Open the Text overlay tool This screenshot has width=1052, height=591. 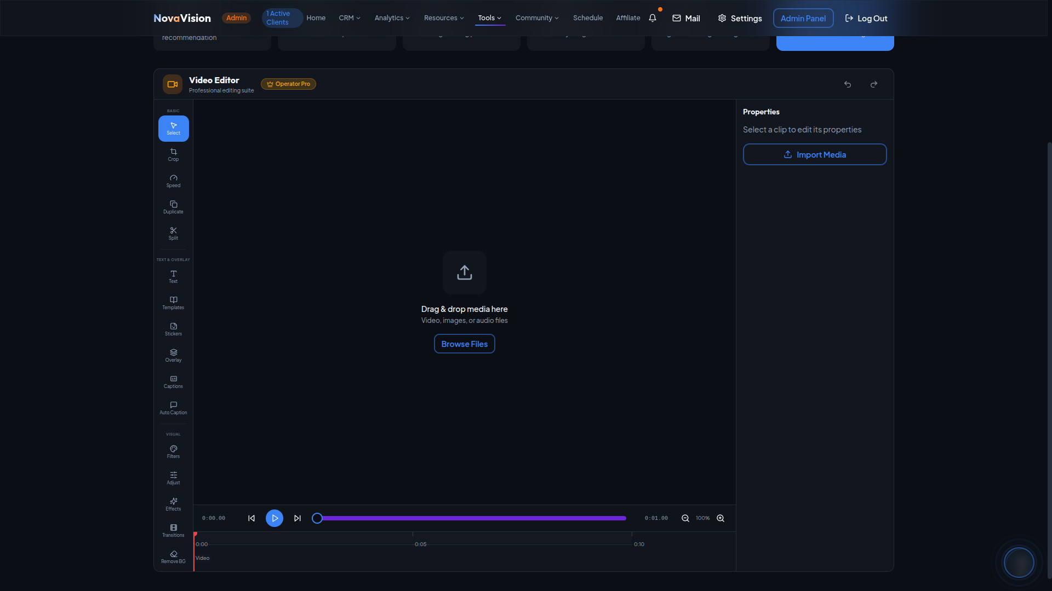point(173,277)
